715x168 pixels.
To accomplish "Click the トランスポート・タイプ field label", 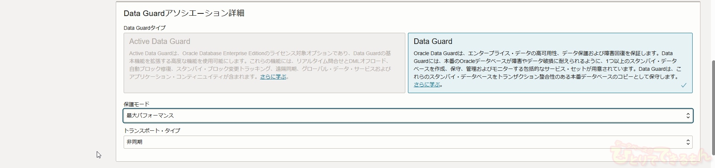I will pos(152,131).
